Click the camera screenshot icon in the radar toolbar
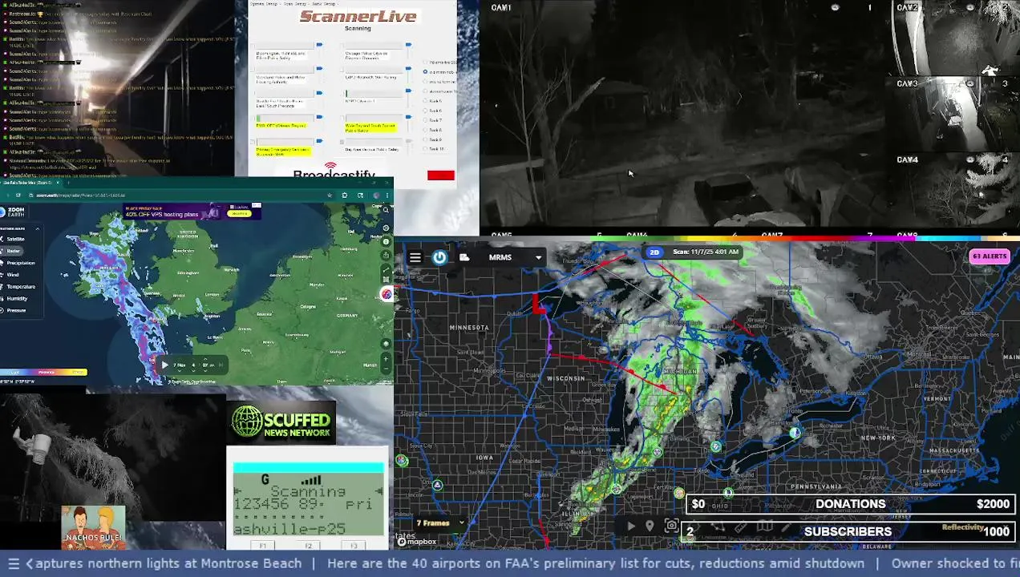Viewport: 1020px width, 577px height. (x=671, y=526)
